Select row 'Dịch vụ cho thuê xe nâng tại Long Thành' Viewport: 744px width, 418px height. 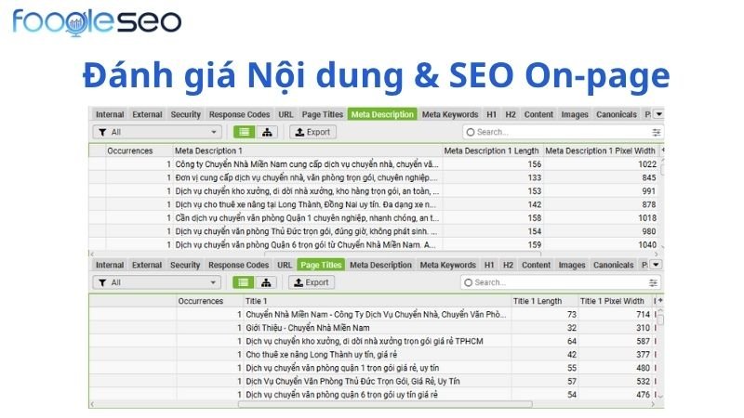click(375, 204)
